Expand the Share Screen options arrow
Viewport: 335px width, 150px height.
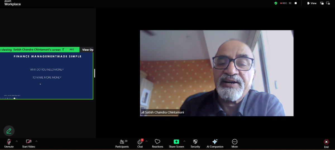point(184,141)
